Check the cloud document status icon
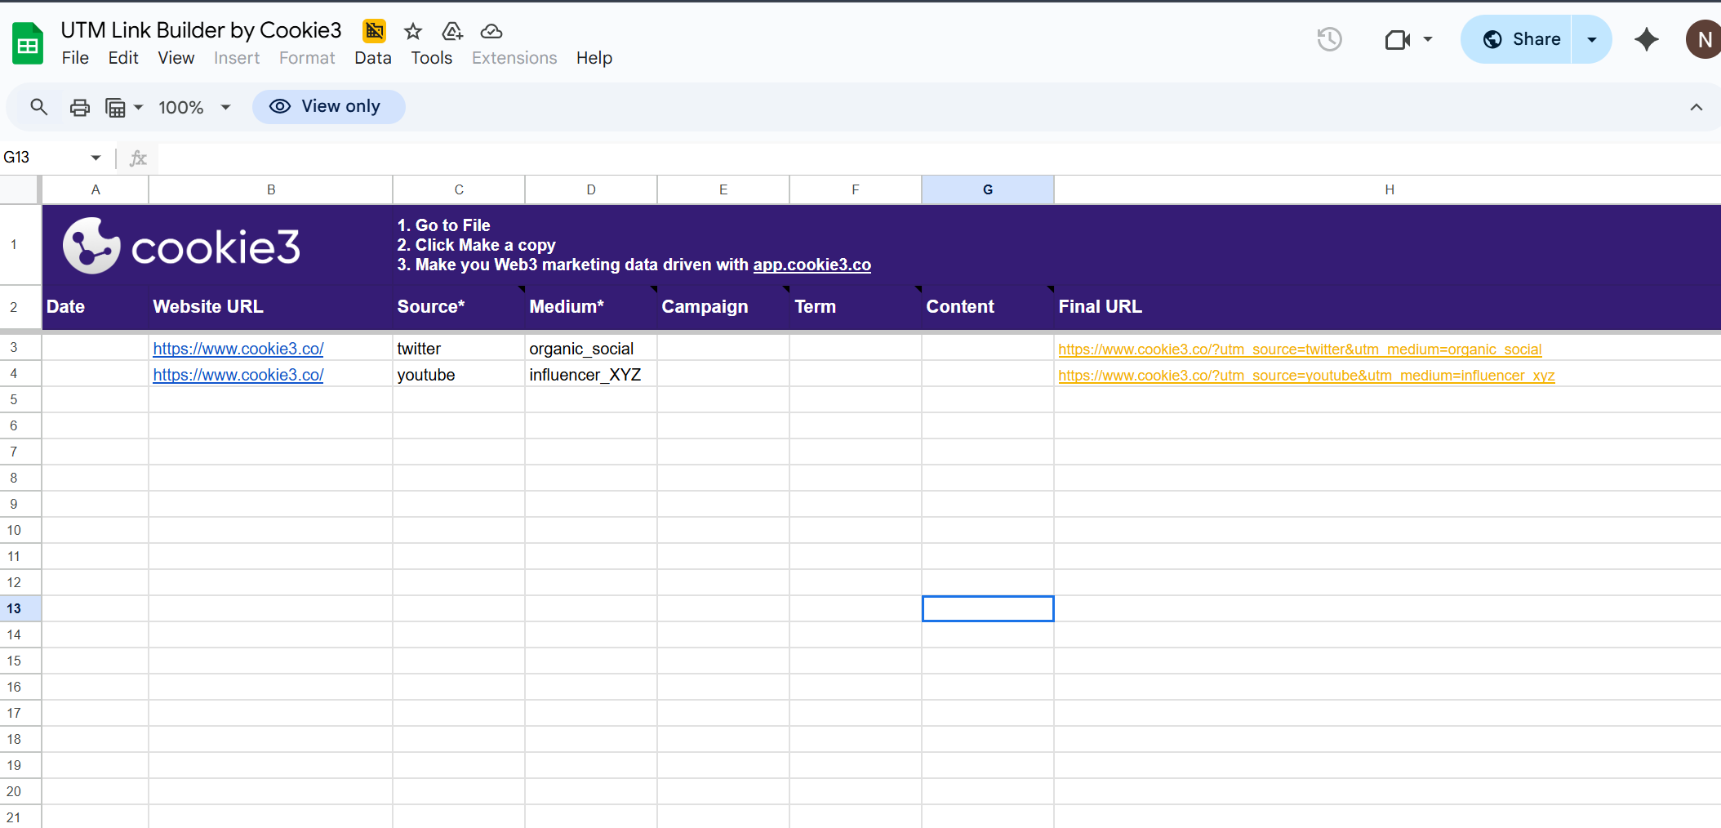The width and height of the screenshot is (1721, 828). [x=491, y=31]
